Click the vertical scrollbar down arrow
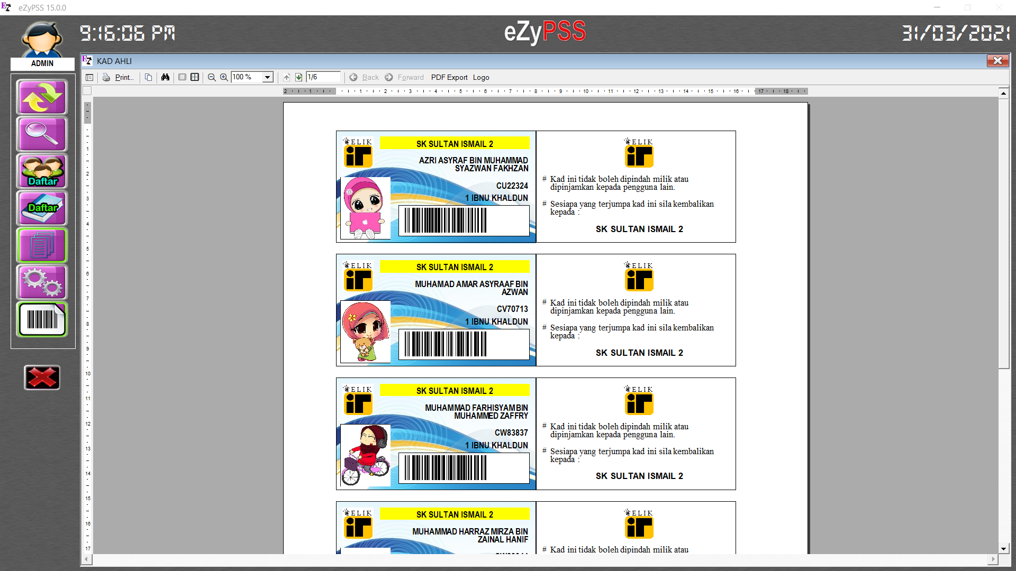 click(x=1003, y=549)
